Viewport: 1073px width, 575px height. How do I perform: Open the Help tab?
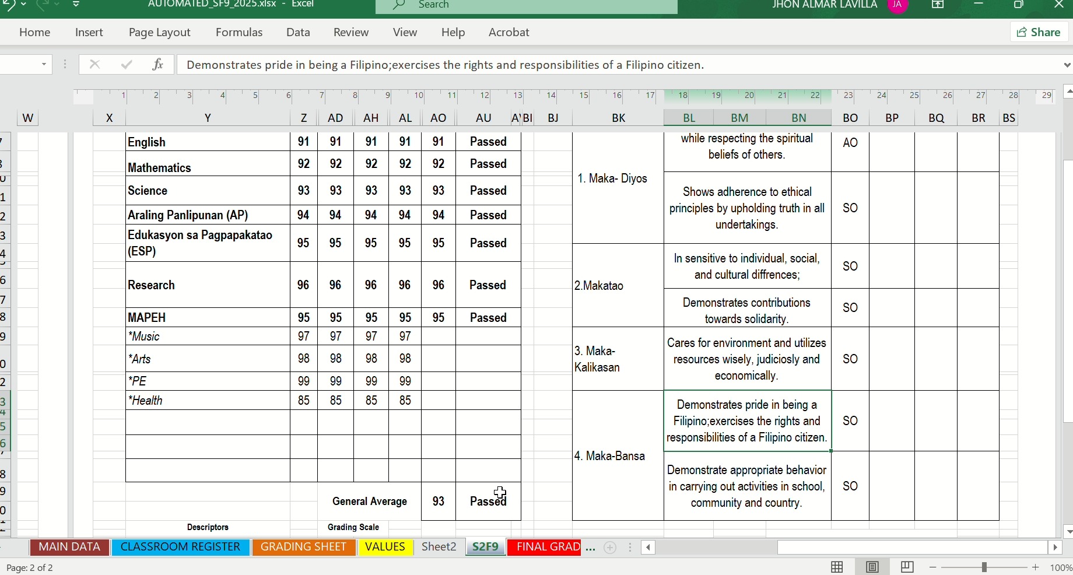pyautogui.click(x=453, y=32)
